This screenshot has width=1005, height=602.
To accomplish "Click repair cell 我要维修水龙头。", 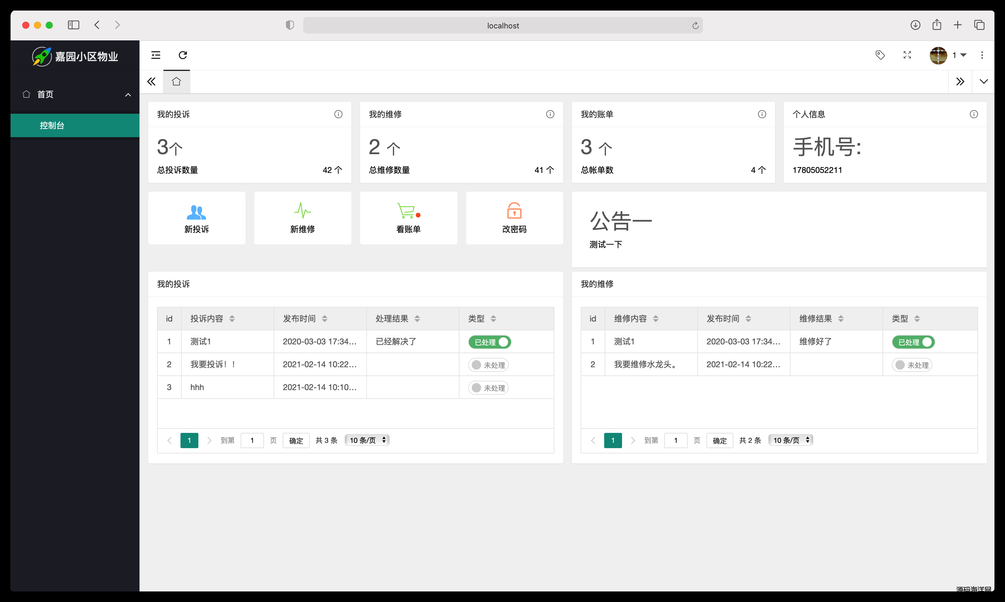I will click(646, 364).
